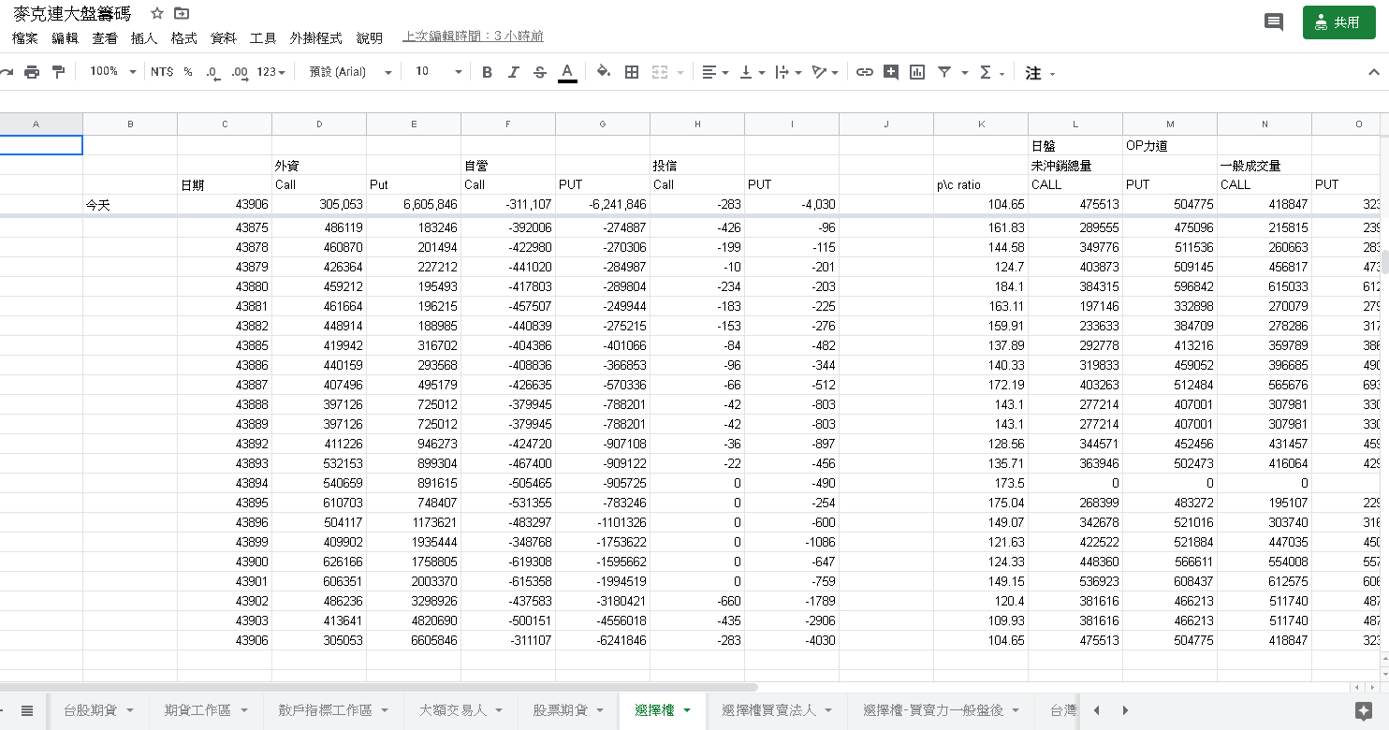Select the paint format tool
Image resolution: width=1389 pixels, height=730 pixels.
(x=58, y=72)
